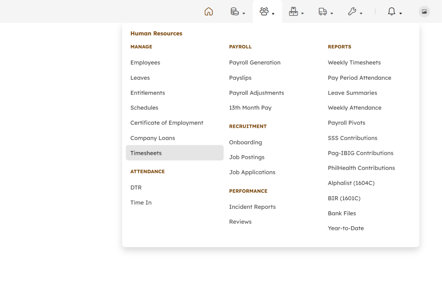This screenshot has height=298, width=442.
Task: Click the user profile avatar
Action: (424, 12)
